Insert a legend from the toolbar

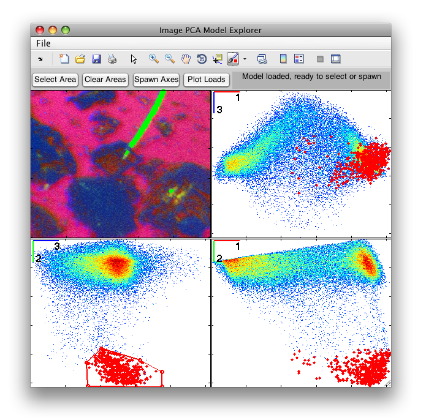[x=299, y=59]
